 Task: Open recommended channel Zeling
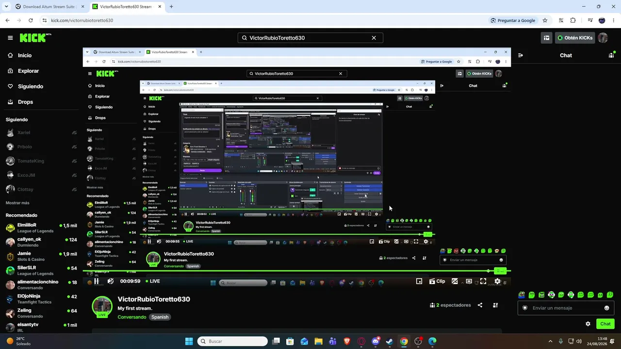coord(41,313)
